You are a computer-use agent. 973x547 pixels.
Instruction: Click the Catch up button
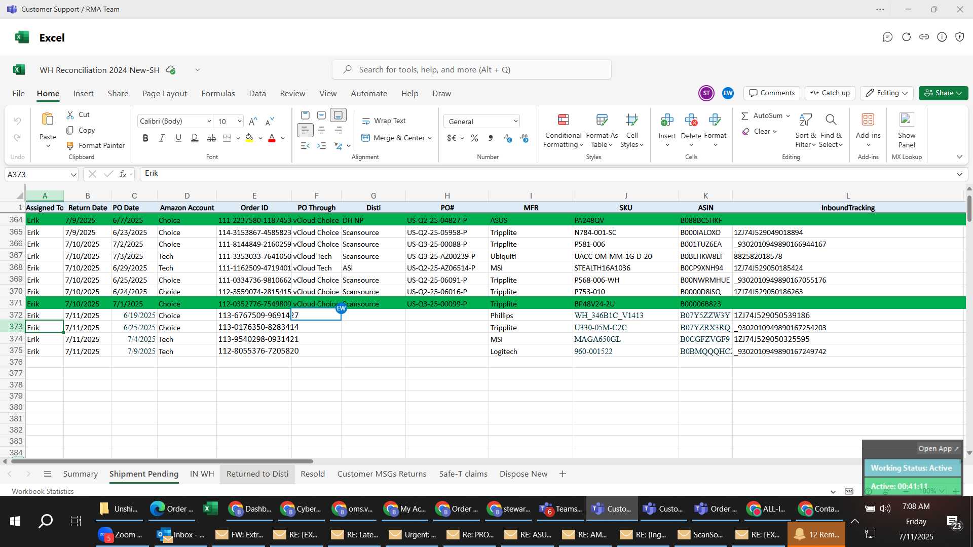830,93
